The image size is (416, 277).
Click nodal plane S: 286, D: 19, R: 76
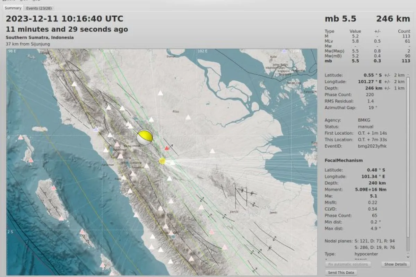(x=374, y=248)
